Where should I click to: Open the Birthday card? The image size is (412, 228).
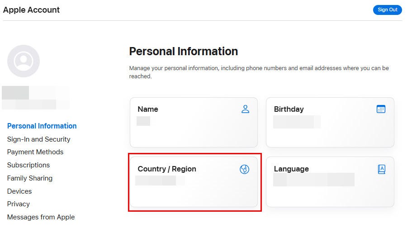click(330, 122)
